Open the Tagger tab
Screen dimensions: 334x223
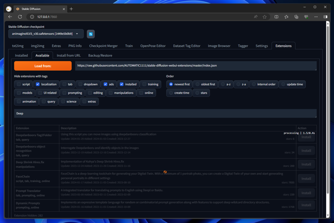click(243, 46)
